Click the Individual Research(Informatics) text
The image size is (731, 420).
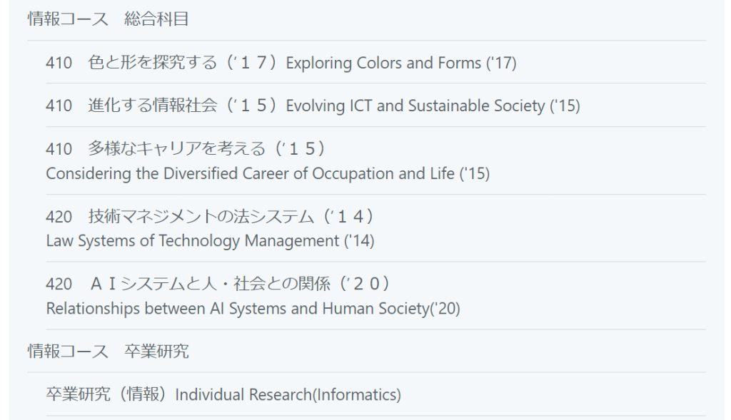click(288, 394)
